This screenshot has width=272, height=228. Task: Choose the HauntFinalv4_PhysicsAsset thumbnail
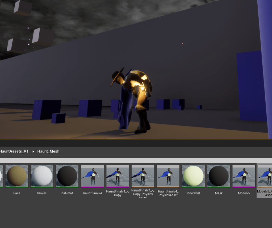coord(168,176)
